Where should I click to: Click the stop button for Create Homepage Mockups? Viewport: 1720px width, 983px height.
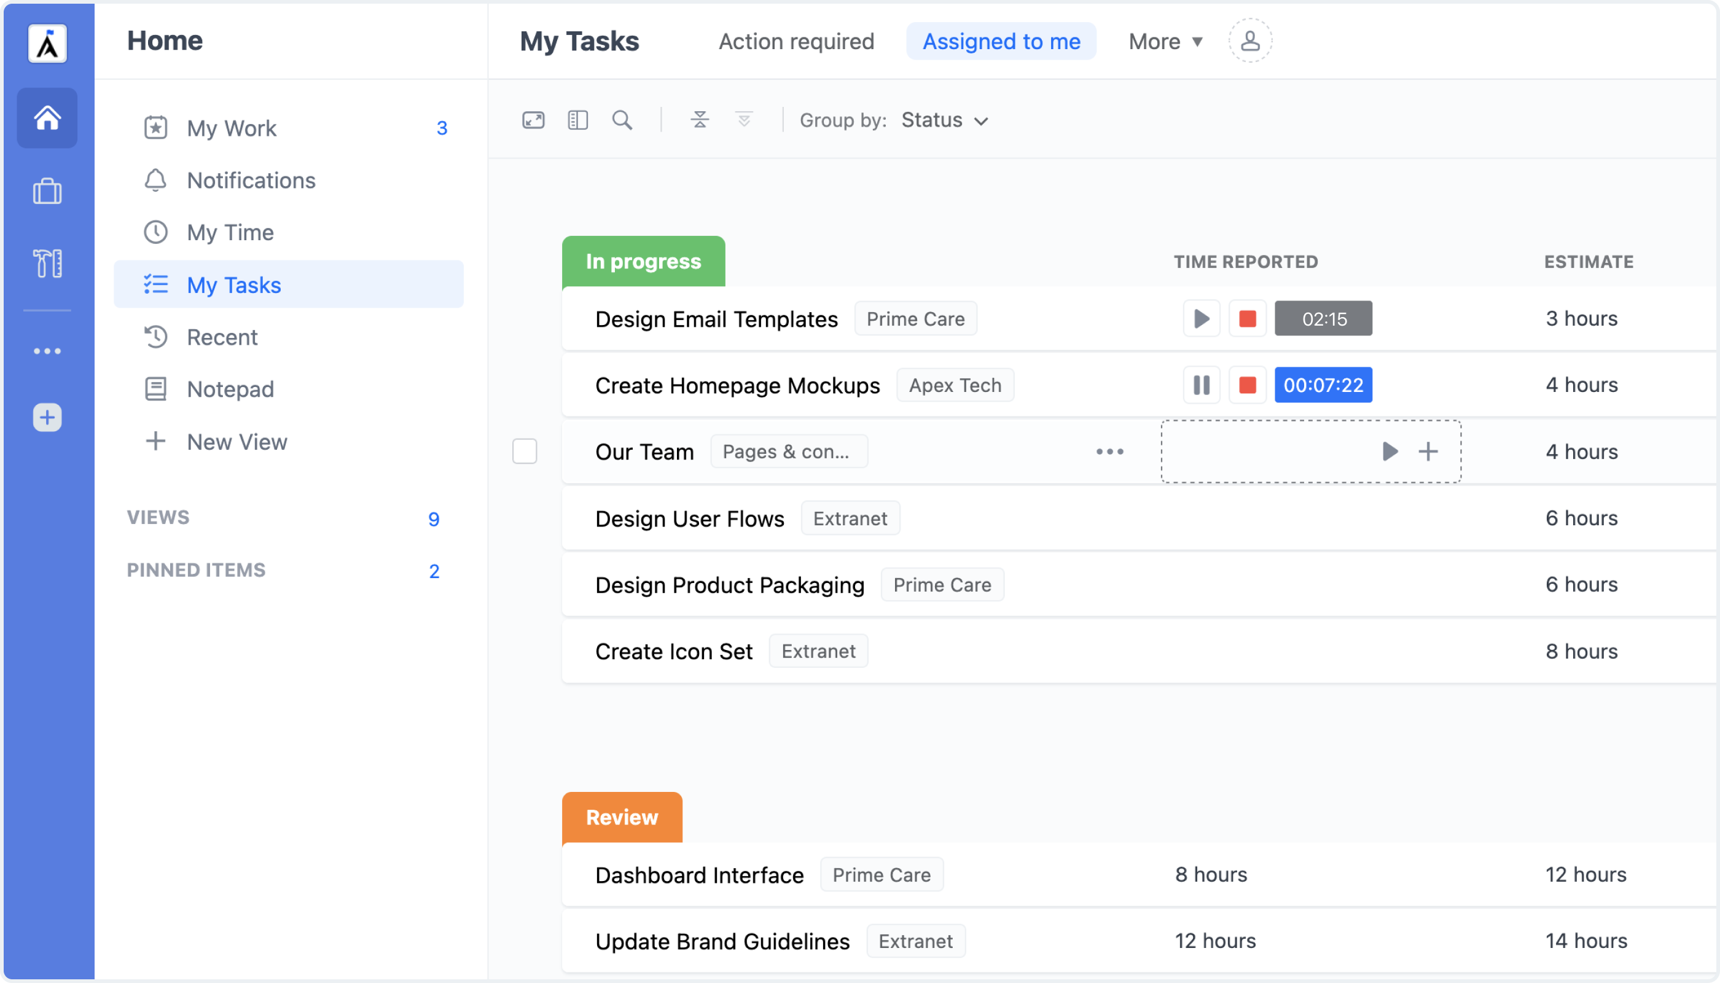pos(1248,384)
